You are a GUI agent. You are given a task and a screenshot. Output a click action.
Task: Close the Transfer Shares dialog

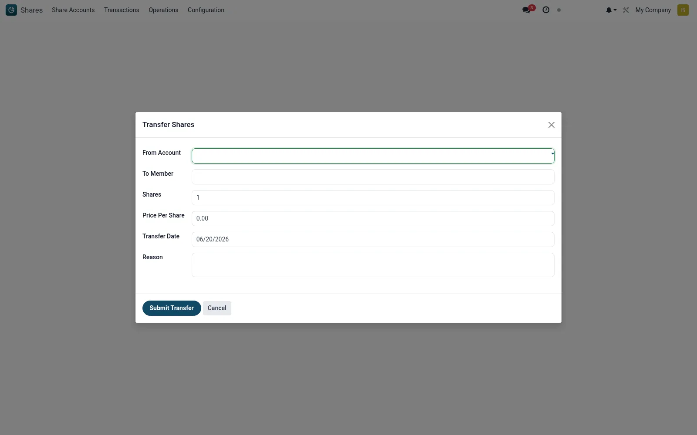point(552,125)
